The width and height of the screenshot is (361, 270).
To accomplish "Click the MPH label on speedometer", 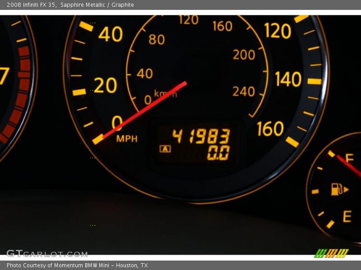I will (x=127, y=139).
